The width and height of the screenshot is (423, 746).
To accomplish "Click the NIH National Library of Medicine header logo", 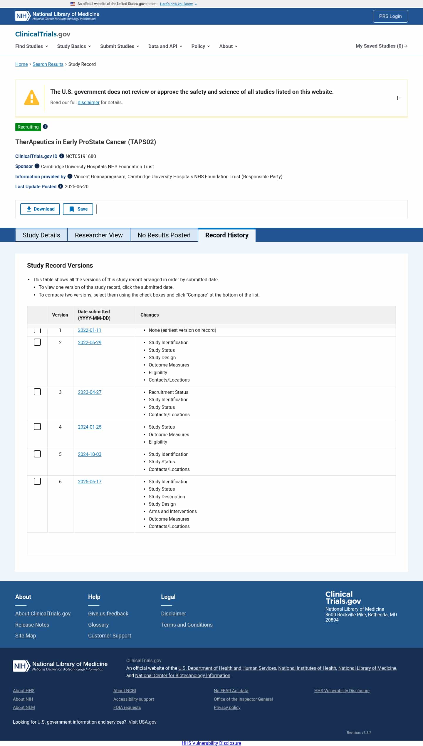I will [57, 16].
